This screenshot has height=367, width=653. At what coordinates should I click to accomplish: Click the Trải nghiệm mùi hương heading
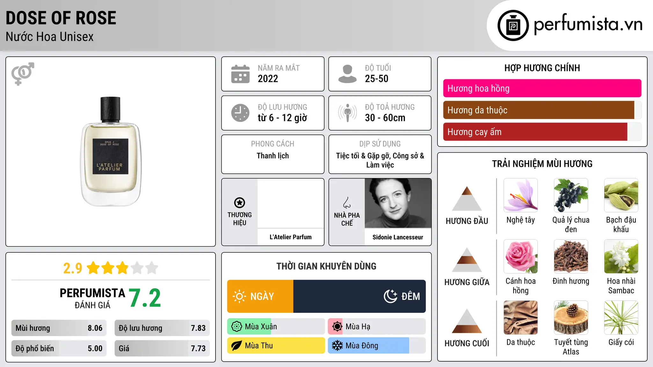(542, 164)
